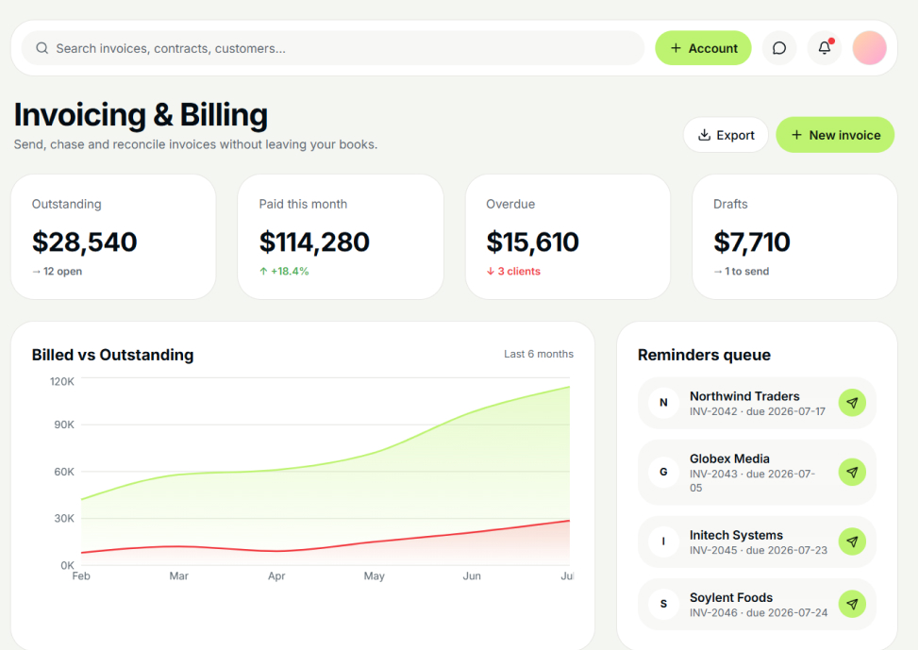Open the notifications bell
This screenshot has height=650, width=919.
pyautogui.click(x=824, y=48)
